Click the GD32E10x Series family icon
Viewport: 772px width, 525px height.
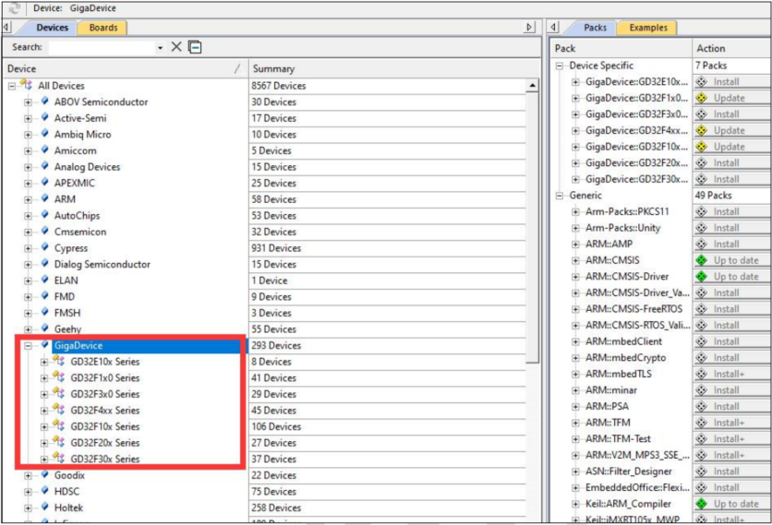click(x=59, y=361)
